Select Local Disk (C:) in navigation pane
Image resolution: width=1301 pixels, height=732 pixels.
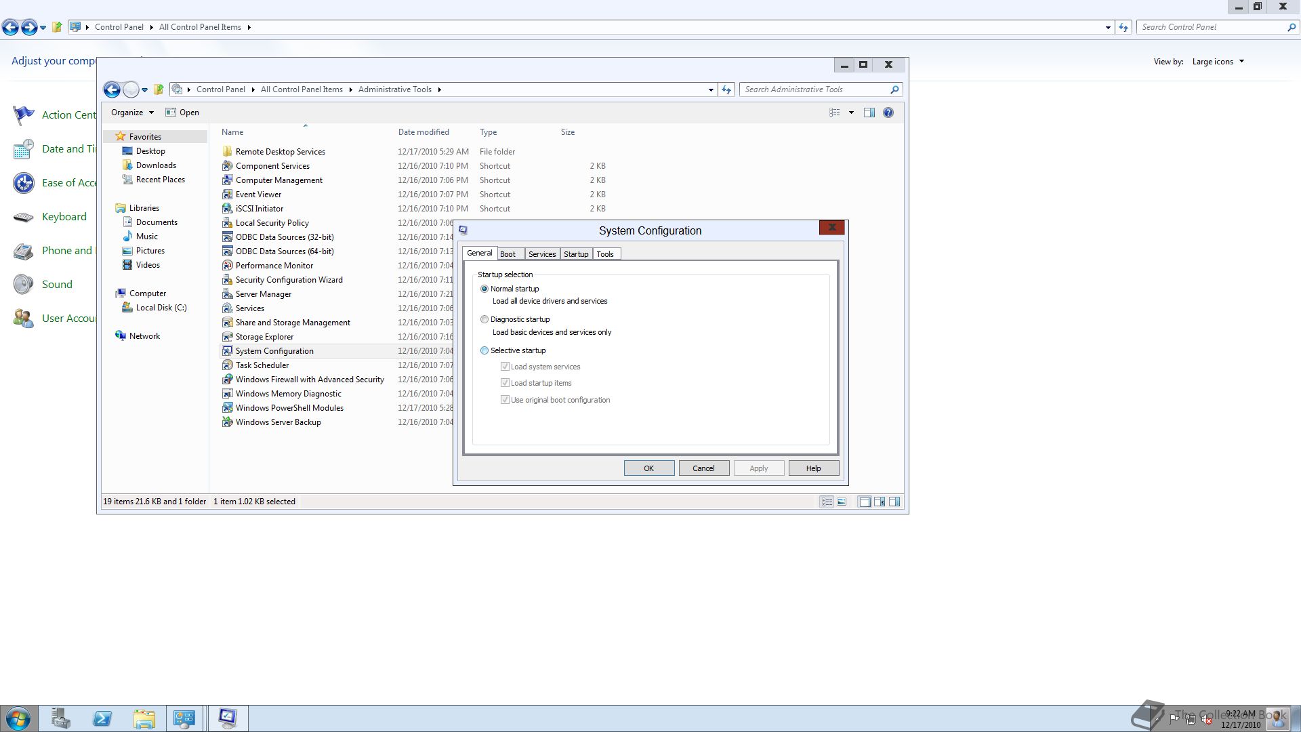coord(161,308)
